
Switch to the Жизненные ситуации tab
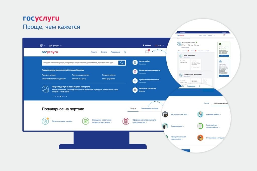[x=149, y=108]
